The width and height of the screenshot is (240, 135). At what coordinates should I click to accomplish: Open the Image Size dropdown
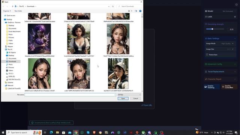click(220, 49)
